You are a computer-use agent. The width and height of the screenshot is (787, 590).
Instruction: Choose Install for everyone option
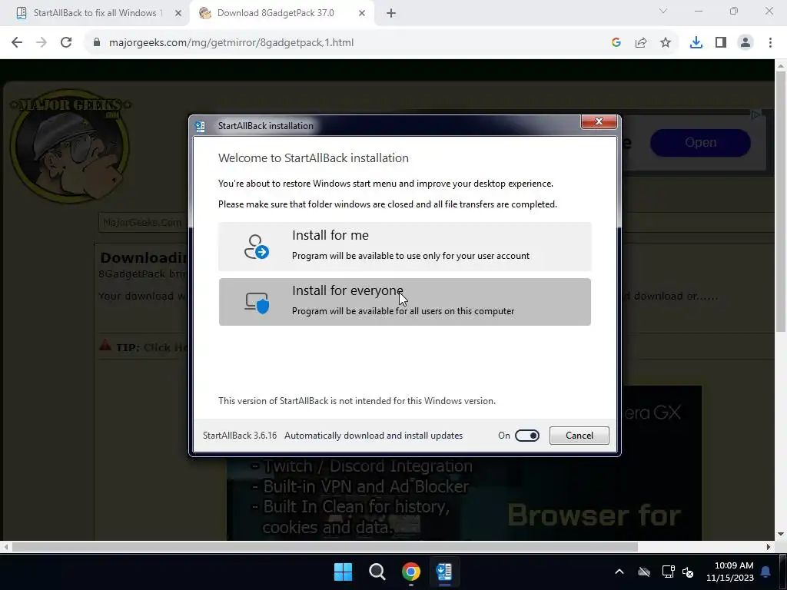(404, 301)
